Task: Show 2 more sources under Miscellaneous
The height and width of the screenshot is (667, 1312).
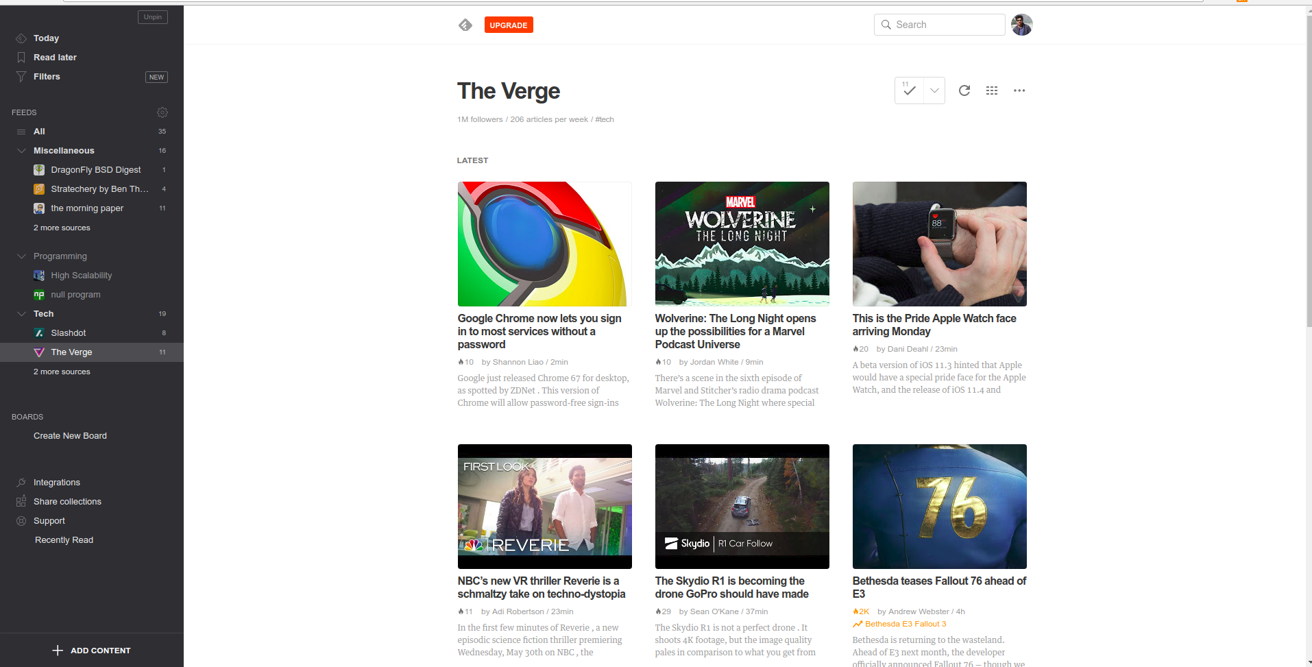Action: tap(62, 228)
